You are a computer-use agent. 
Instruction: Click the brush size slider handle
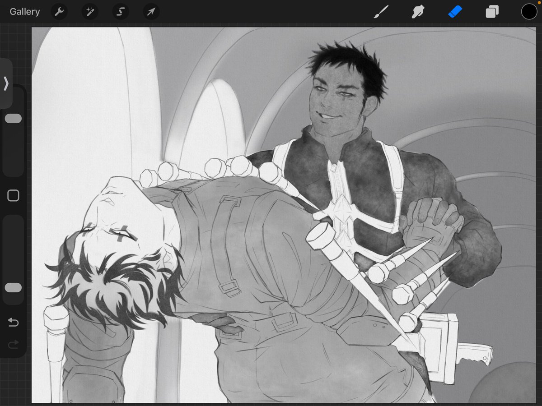click(x=13, y=119)
